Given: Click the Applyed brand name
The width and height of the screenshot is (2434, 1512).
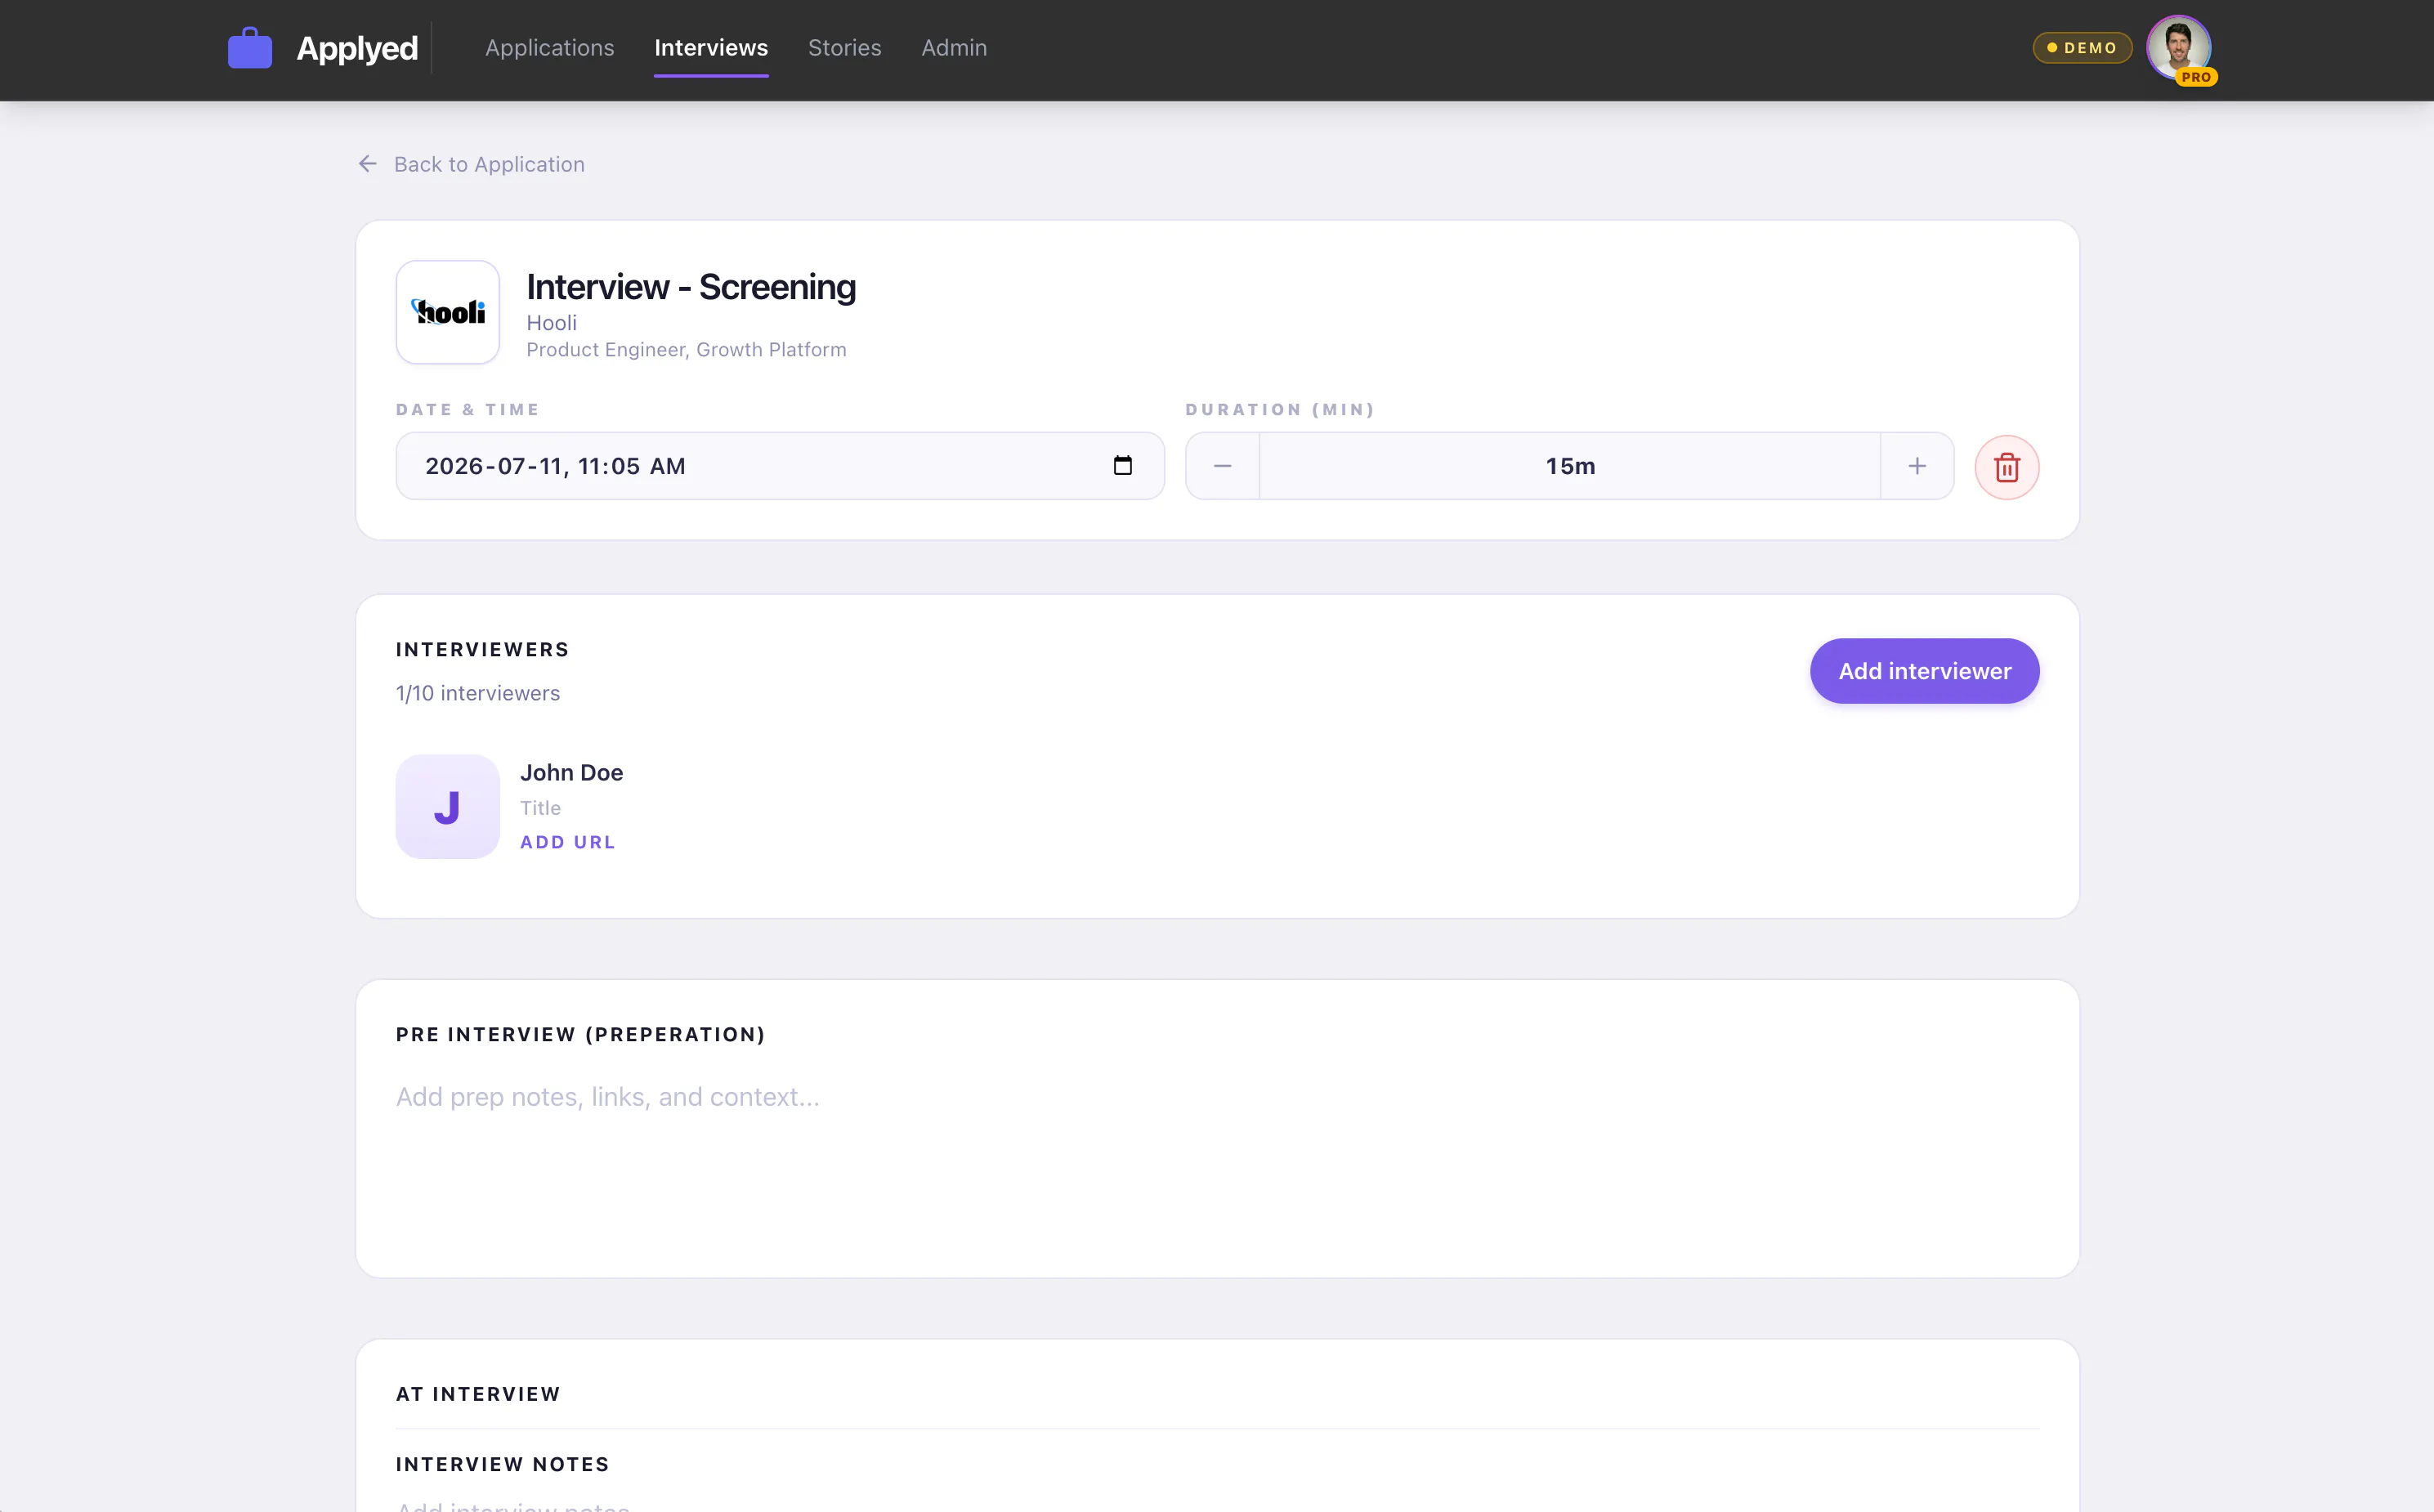Looking at the screenshot, I should [x=357, y=47].
